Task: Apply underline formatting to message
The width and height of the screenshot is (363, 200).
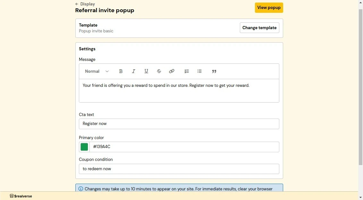Action: tap(146, 71)
